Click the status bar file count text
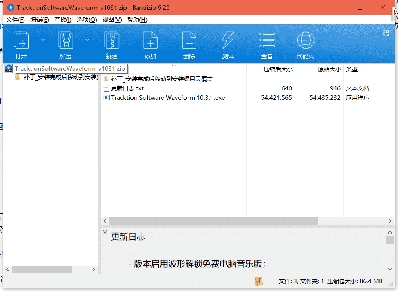Screen dimensions: 398x291 point(330,281)
